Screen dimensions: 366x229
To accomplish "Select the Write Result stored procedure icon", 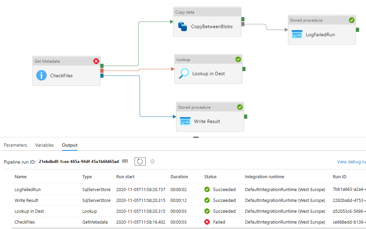I will pyautogui.click(x=185, y=121).
